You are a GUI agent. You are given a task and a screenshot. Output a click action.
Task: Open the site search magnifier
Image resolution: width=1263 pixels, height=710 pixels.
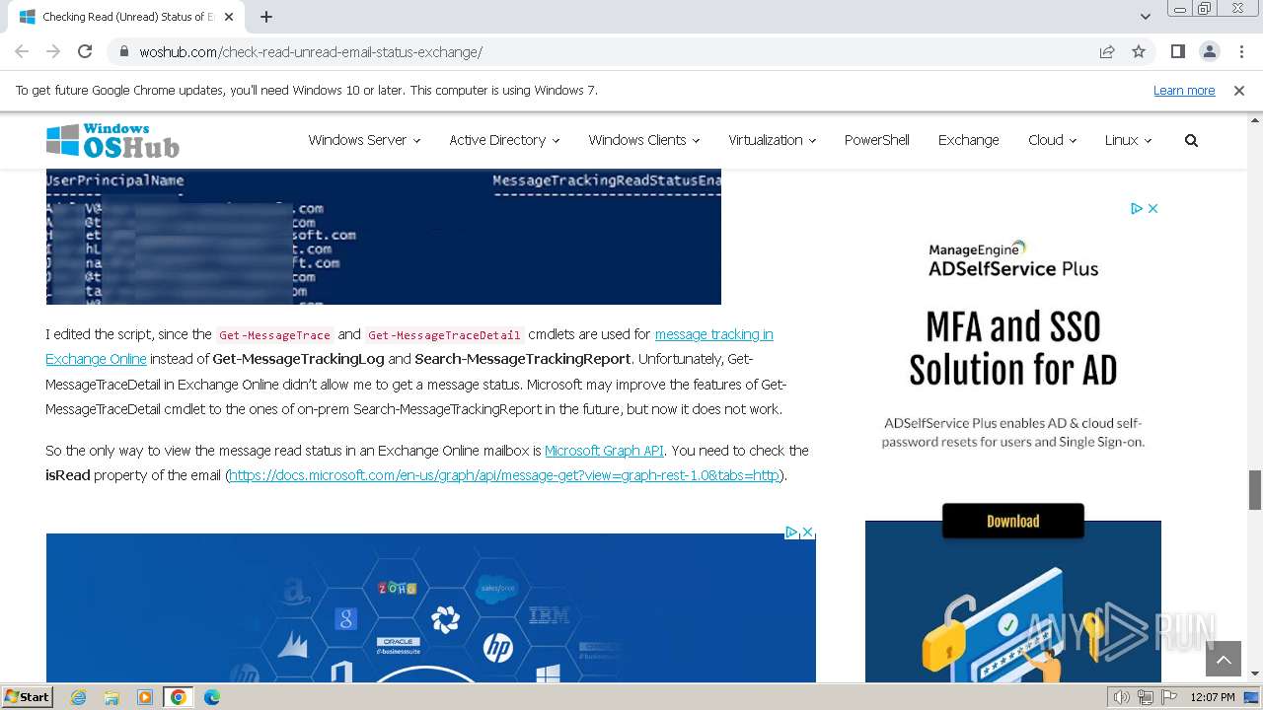(1191, 140)
